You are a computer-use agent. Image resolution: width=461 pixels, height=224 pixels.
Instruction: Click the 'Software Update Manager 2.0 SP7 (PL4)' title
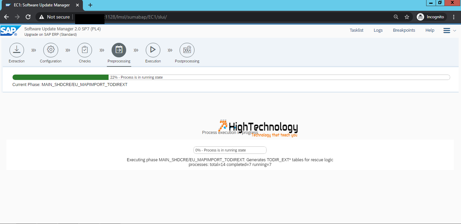tap(63, 29)
